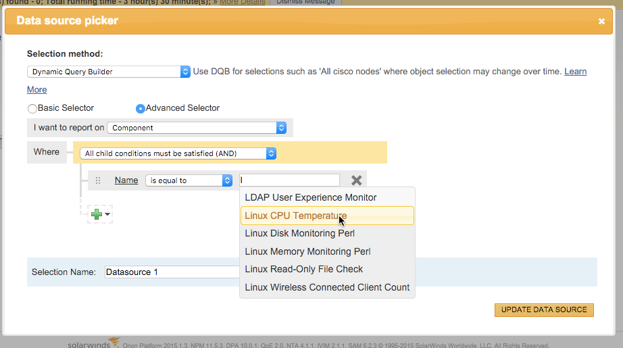Open the 'I want to report on' Component dropdown
Screen dimensions: 623x348
point(197,128)
